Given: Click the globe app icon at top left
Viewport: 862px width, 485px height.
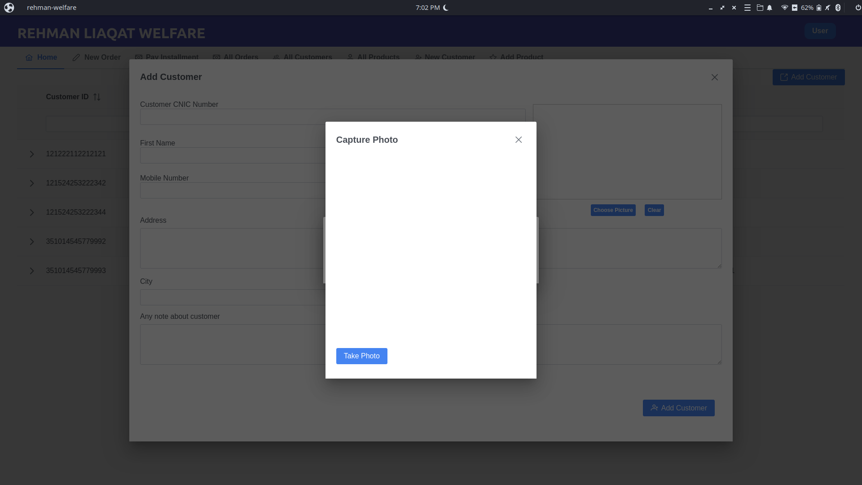Looking at the screenshot, I should [x=9, y=7].
